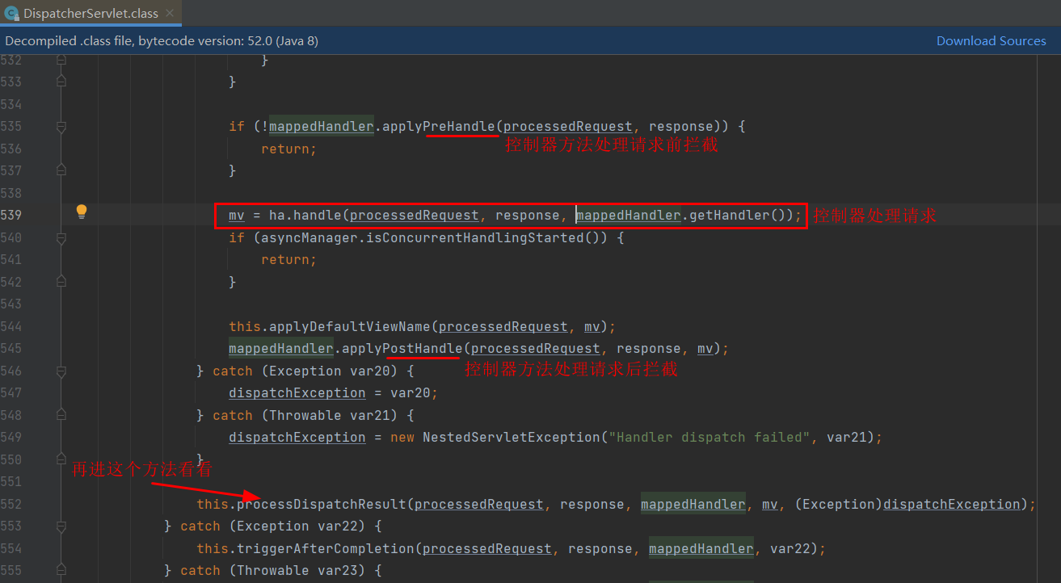
Task: Click NestedServletException on line 549
Action: click(511, 437)
